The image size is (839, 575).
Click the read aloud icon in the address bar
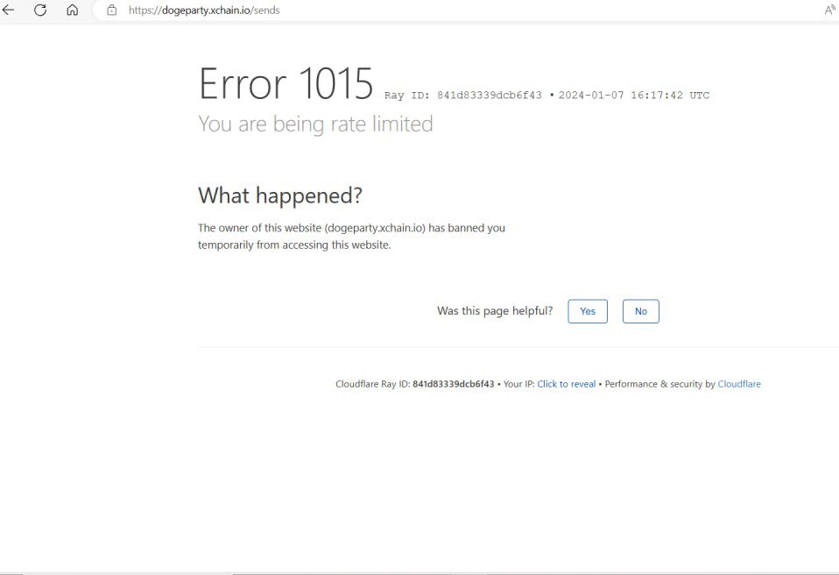click(x=830, y=10)
